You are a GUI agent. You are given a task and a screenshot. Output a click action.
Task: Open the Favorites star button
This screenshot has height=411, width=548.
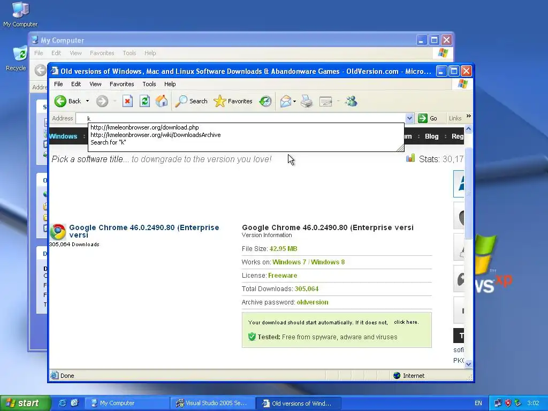233,101
